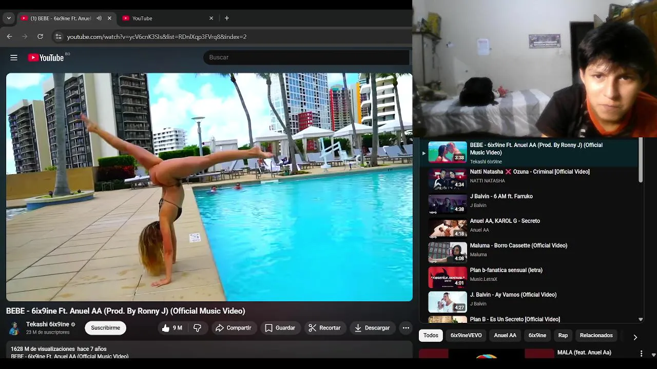Screen dimensions: 657x369
Task: Close the BEBE - 6ix9ine tab
Action: tap(109, 18)
